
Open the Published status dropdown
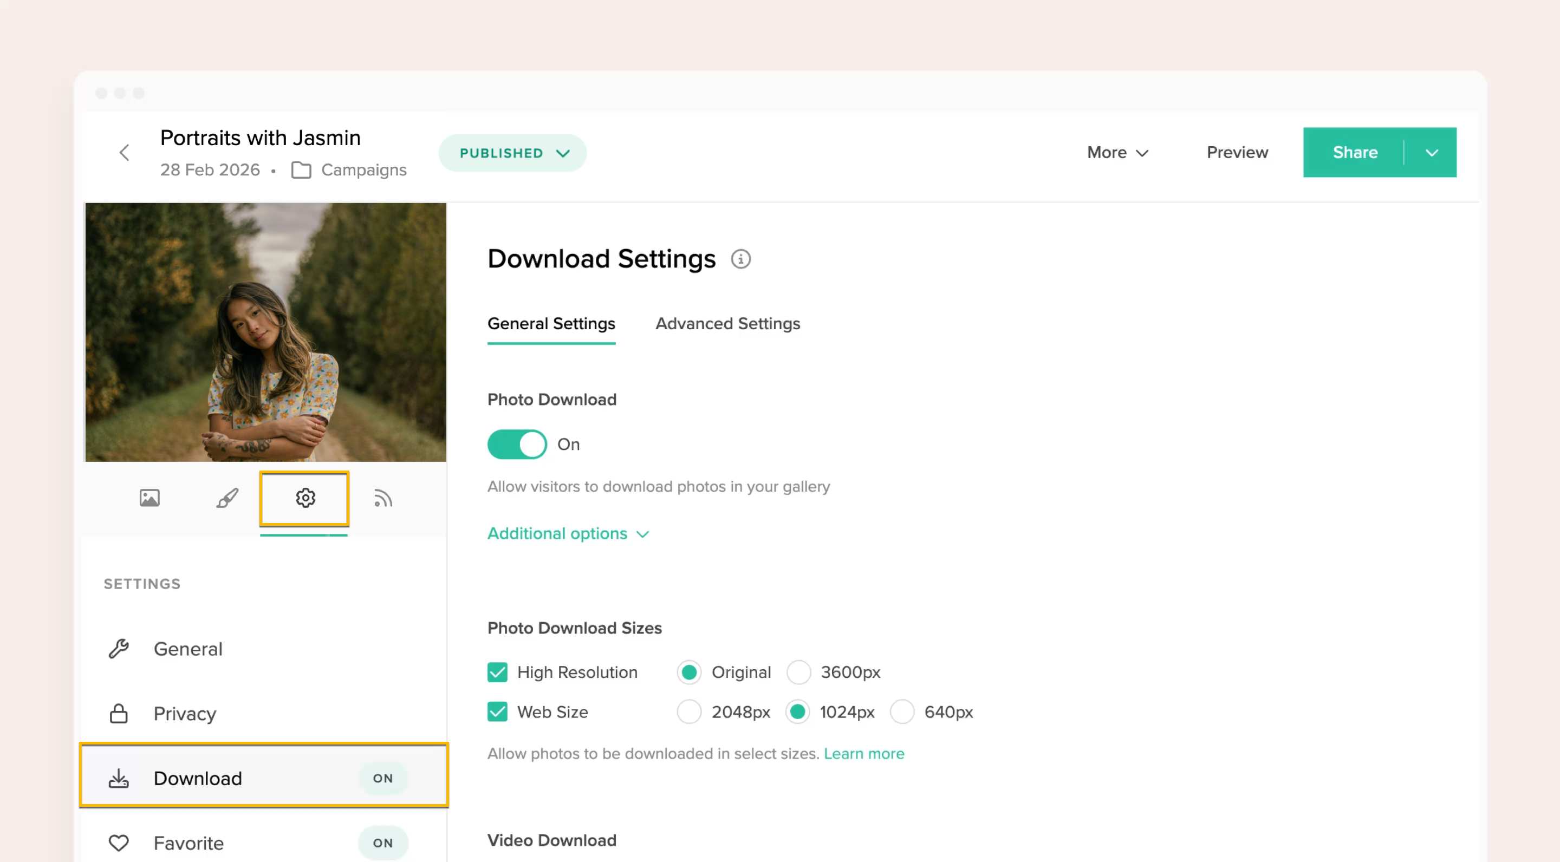pos(512,153)
